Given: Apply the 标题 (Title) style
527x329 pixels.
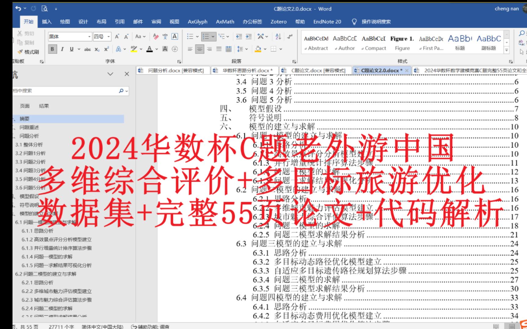Looking at the screenshot, I should point(460,43).
